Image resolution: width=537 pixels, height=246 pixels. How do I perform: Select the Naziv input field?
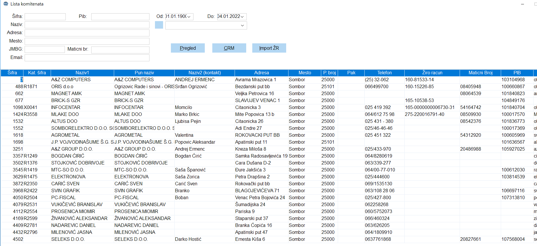pos(87,25)
